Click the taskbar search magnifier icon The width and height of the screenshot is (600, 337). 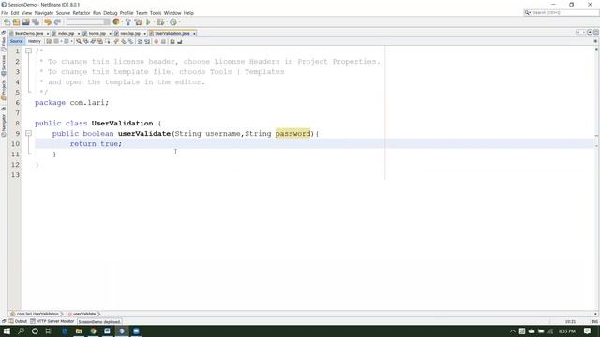tap(21, 331)
